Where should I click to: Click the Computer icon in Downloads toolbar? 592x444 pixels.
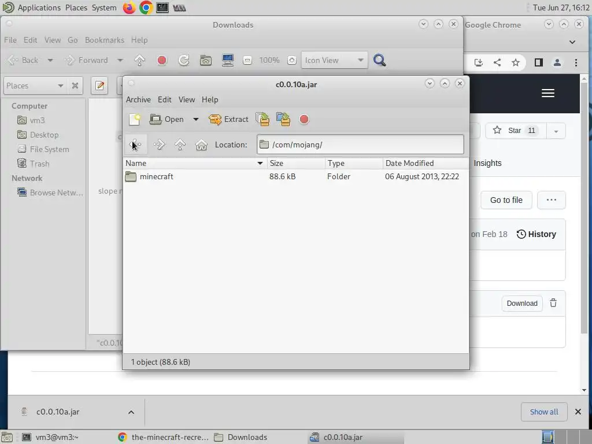[228, 60]
